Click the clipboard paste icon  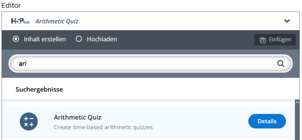pos(263,40)
